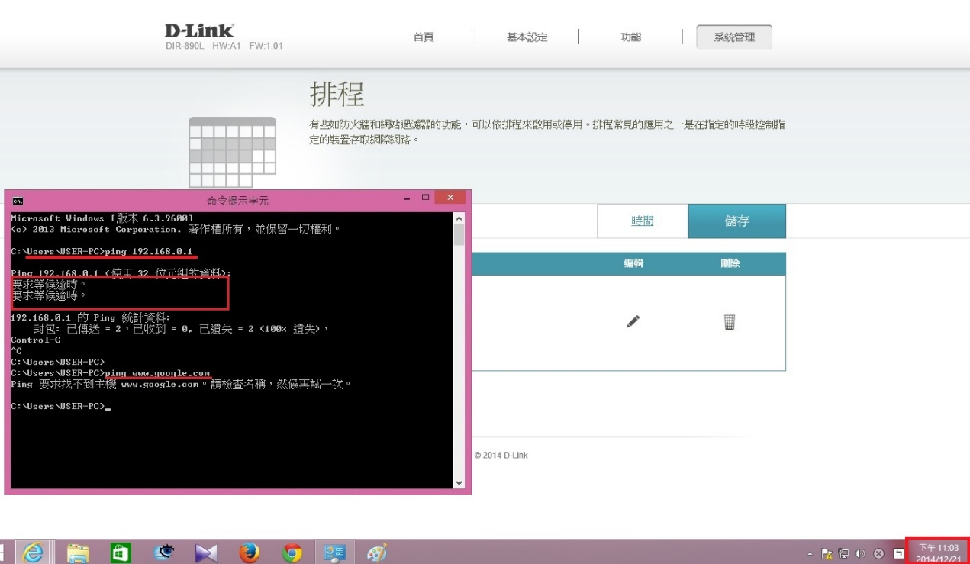
Task: Launch Firefox from the taskbar
Action: pyautogui.click(x=249, y=553)
